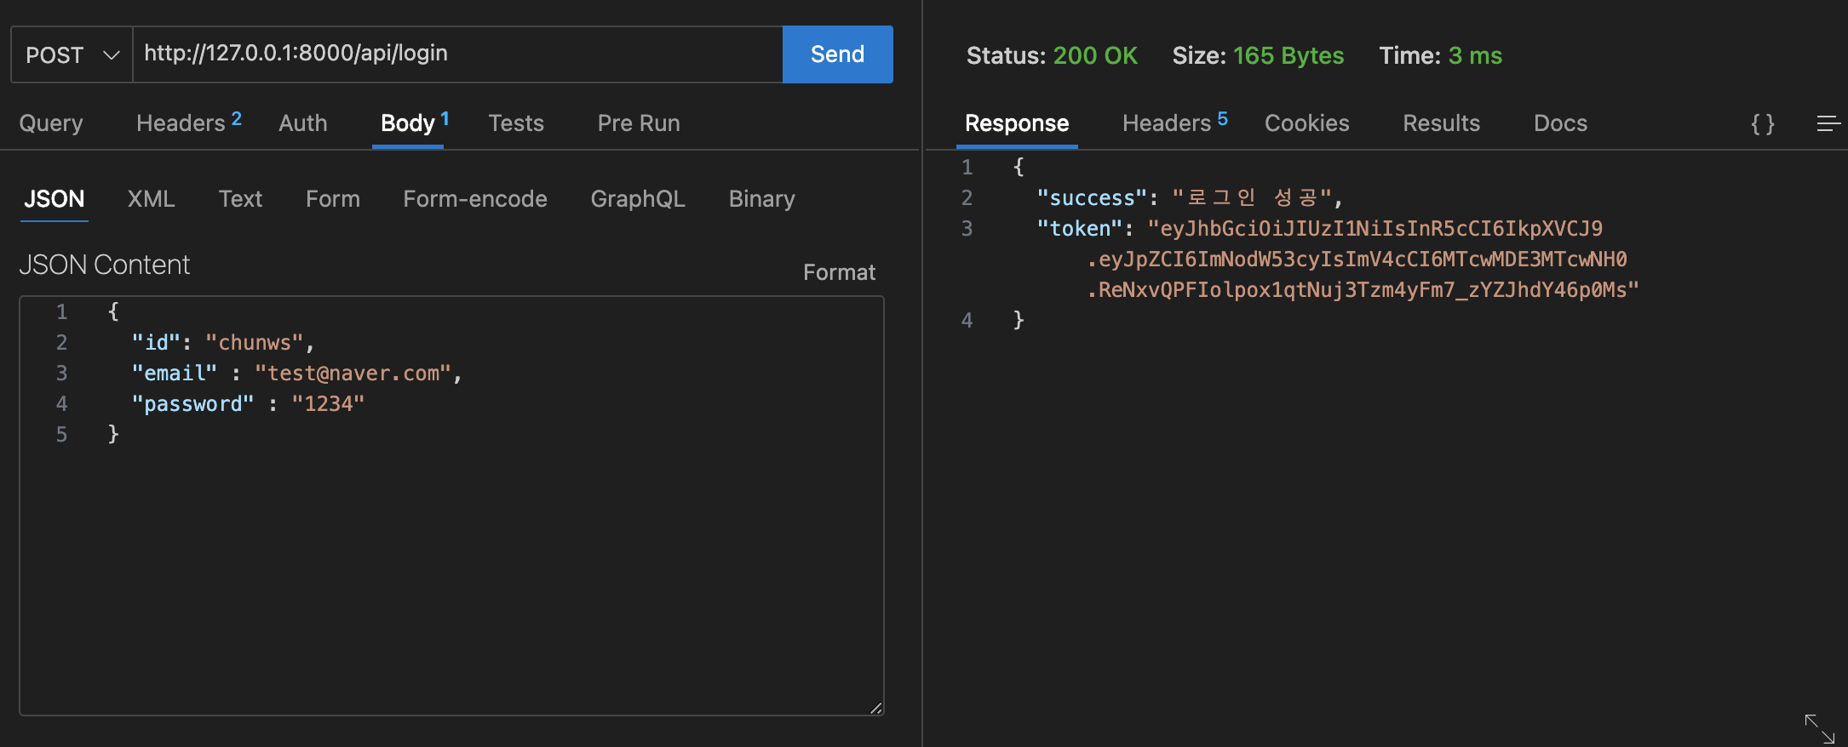Click the Time 3 ms text
This screenshot has height=747, width=1848.
[1441, 56]
